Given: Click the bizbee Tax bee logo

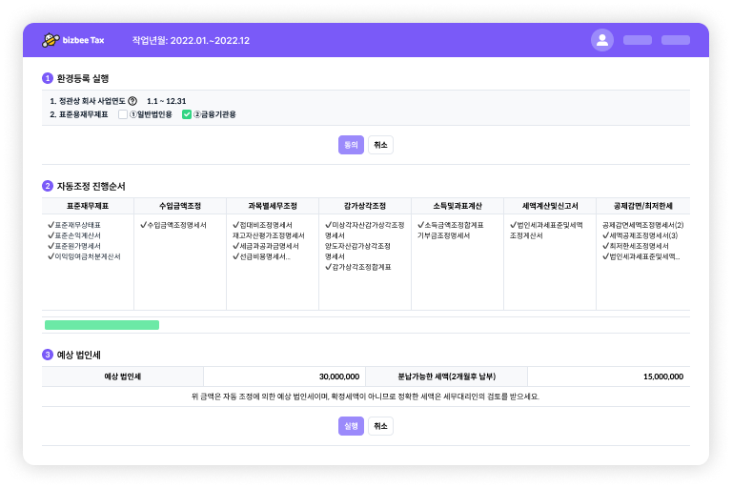Looking at the screenshot, I should click(x=50, y=40).
